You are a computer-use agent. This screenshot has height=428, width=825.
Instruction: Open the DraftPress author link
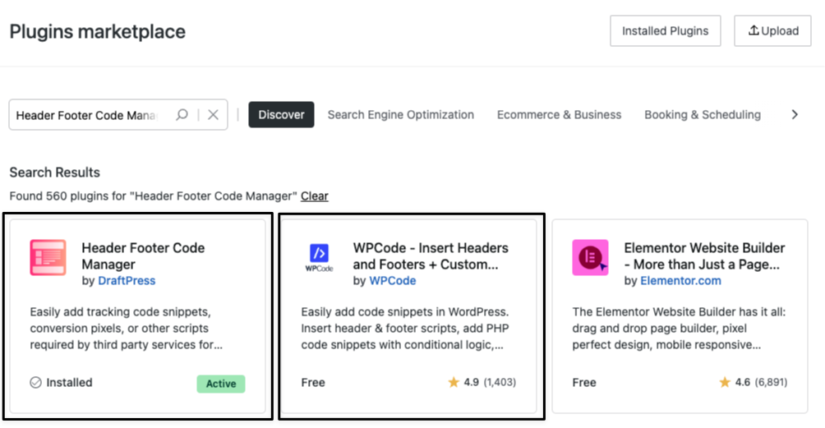point(127,281)
